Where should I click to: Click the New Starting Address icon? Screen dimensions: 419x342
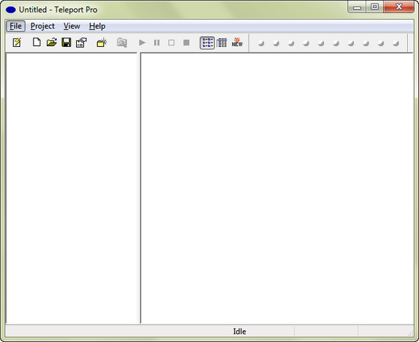[x=102, y=43]
